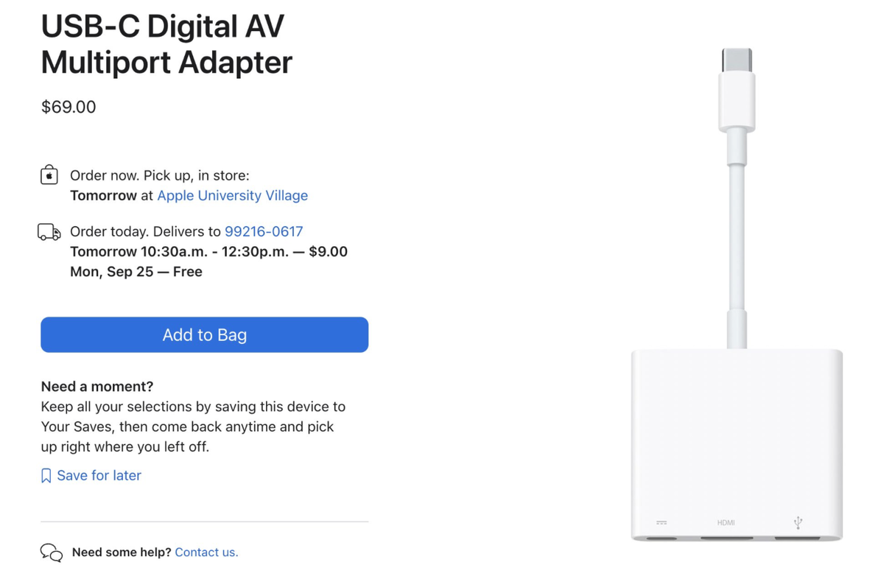Select the Save for later link
The image size is (884, 579).
[x=99, y=476]
